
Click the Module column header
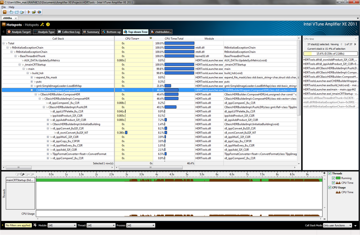(209, 39)
